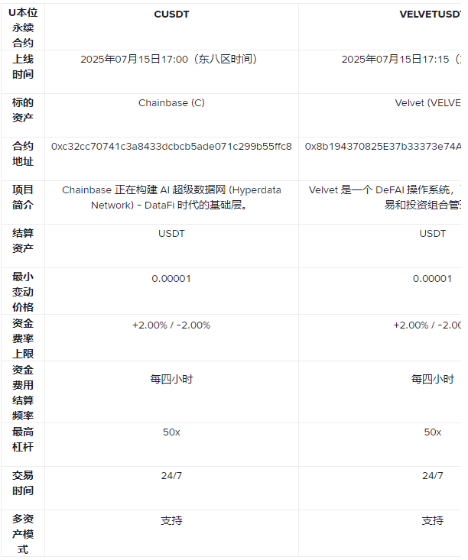Select the Chainbase Hyperdata Network description
Image resolution: width=468 pixels, height=560 pixels.
point(171,198)
